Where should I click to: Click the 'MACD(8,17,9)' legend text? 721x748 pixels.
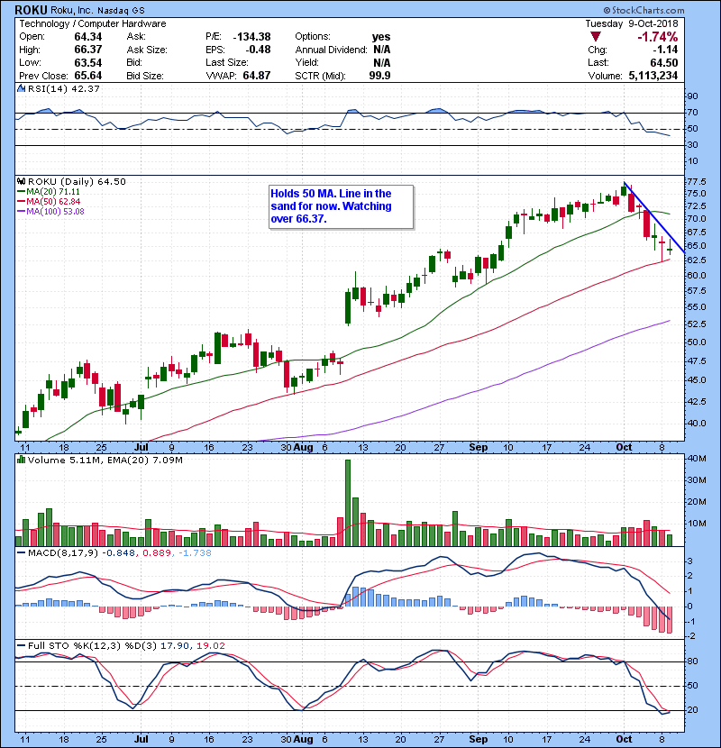coord(63,553)
